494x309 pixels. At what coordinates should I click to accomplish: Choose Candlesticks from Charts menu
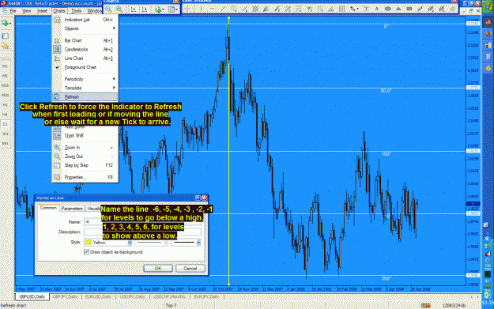pyautogui.click(x=85, y=50)
